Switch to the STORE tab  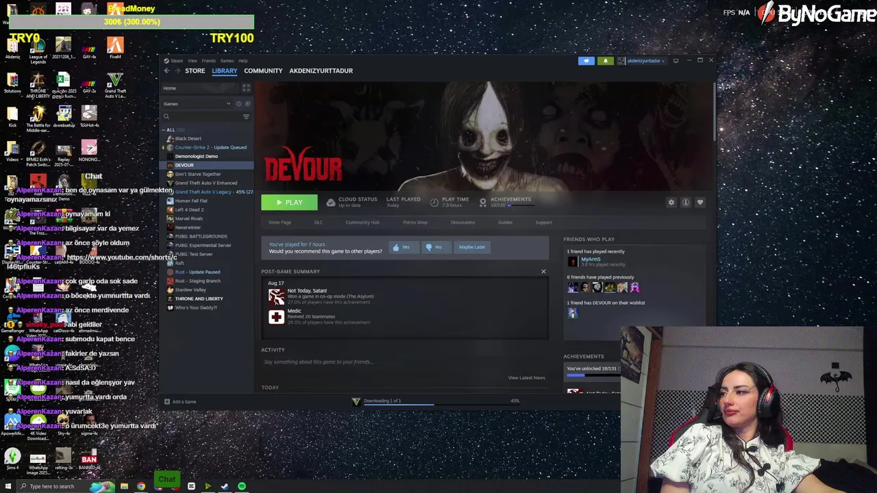[x=195, y=71]
